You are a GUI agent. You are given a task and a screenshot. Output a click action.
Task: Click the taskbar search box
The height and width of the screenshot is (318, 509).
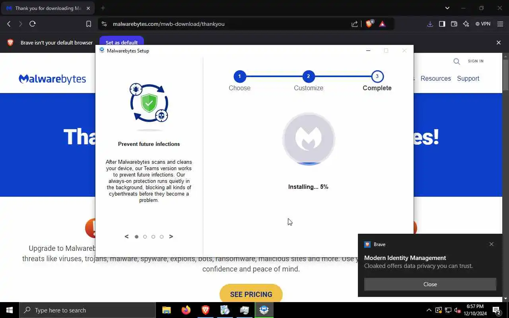point(87,310)
